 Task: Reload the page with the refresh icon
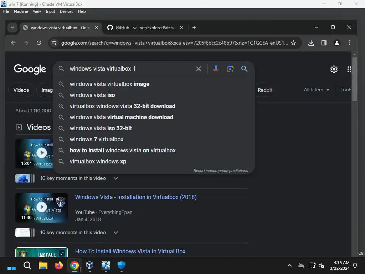pyautogui.click(x=39, y=43)
